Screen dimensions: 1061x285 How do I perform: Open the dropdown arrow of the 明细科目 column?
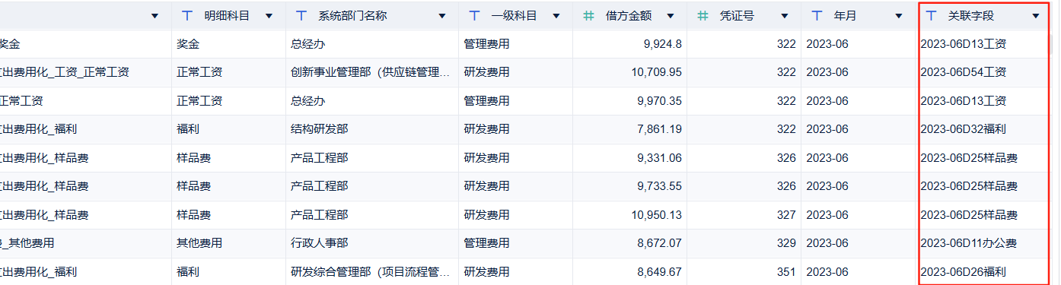(x=269, y=16)
